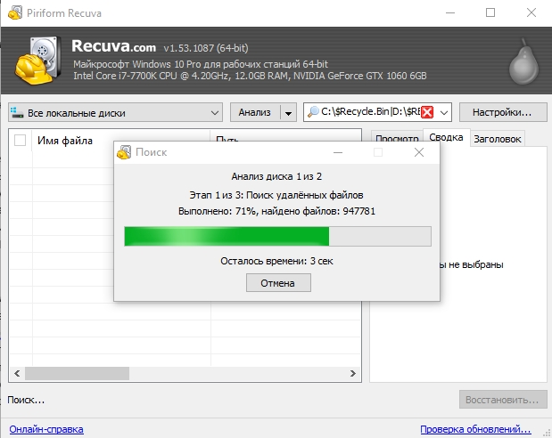Click the Анализ scan button
Image resolution: width=552 pixels, height=438 pixels.
[x=255, y=112]
